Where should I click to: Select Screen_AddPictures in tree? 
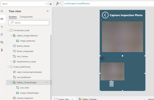22,67
